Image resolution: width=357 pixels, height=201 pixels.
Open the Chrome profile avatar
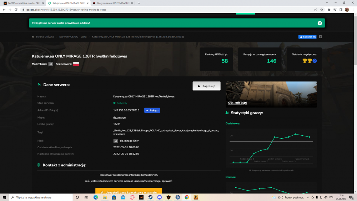pyautogui.click(x=347, y=10)
